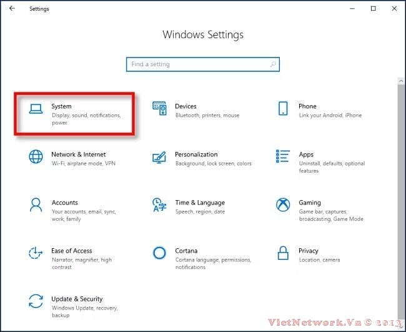Click the Gaming Xbox icon
The image size is (406, 332).
(x=283, y=204)
